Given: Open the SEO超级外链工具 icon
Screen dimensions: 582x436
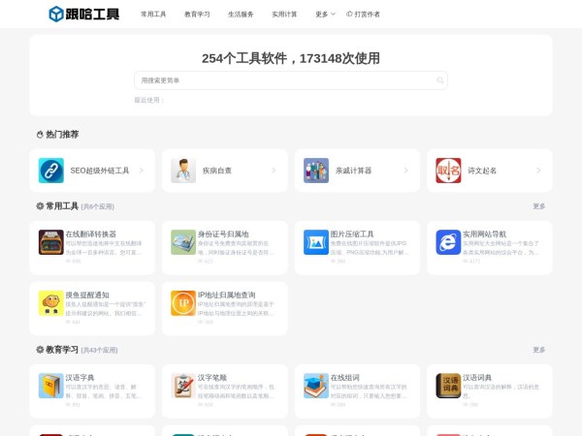Looking at the screenshot, I should pos(50,171).
